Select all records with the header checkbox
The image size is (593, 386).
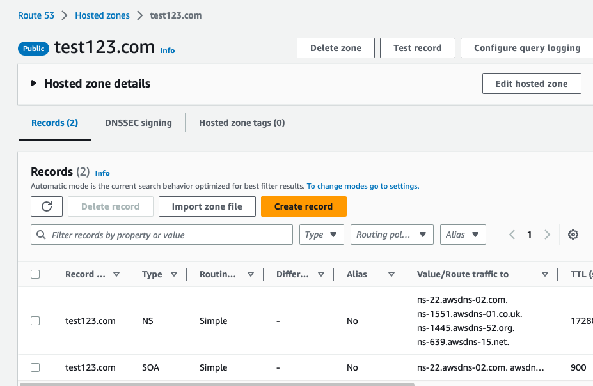pyautogui.click(x=35, y=274)
